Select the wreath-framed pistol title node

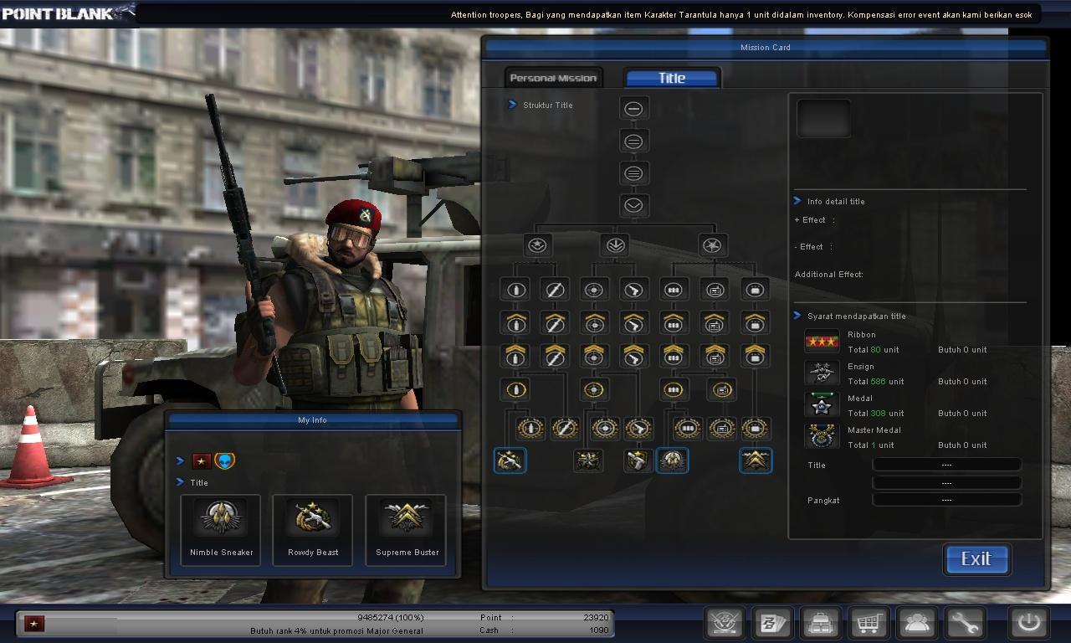click(638, 429)
